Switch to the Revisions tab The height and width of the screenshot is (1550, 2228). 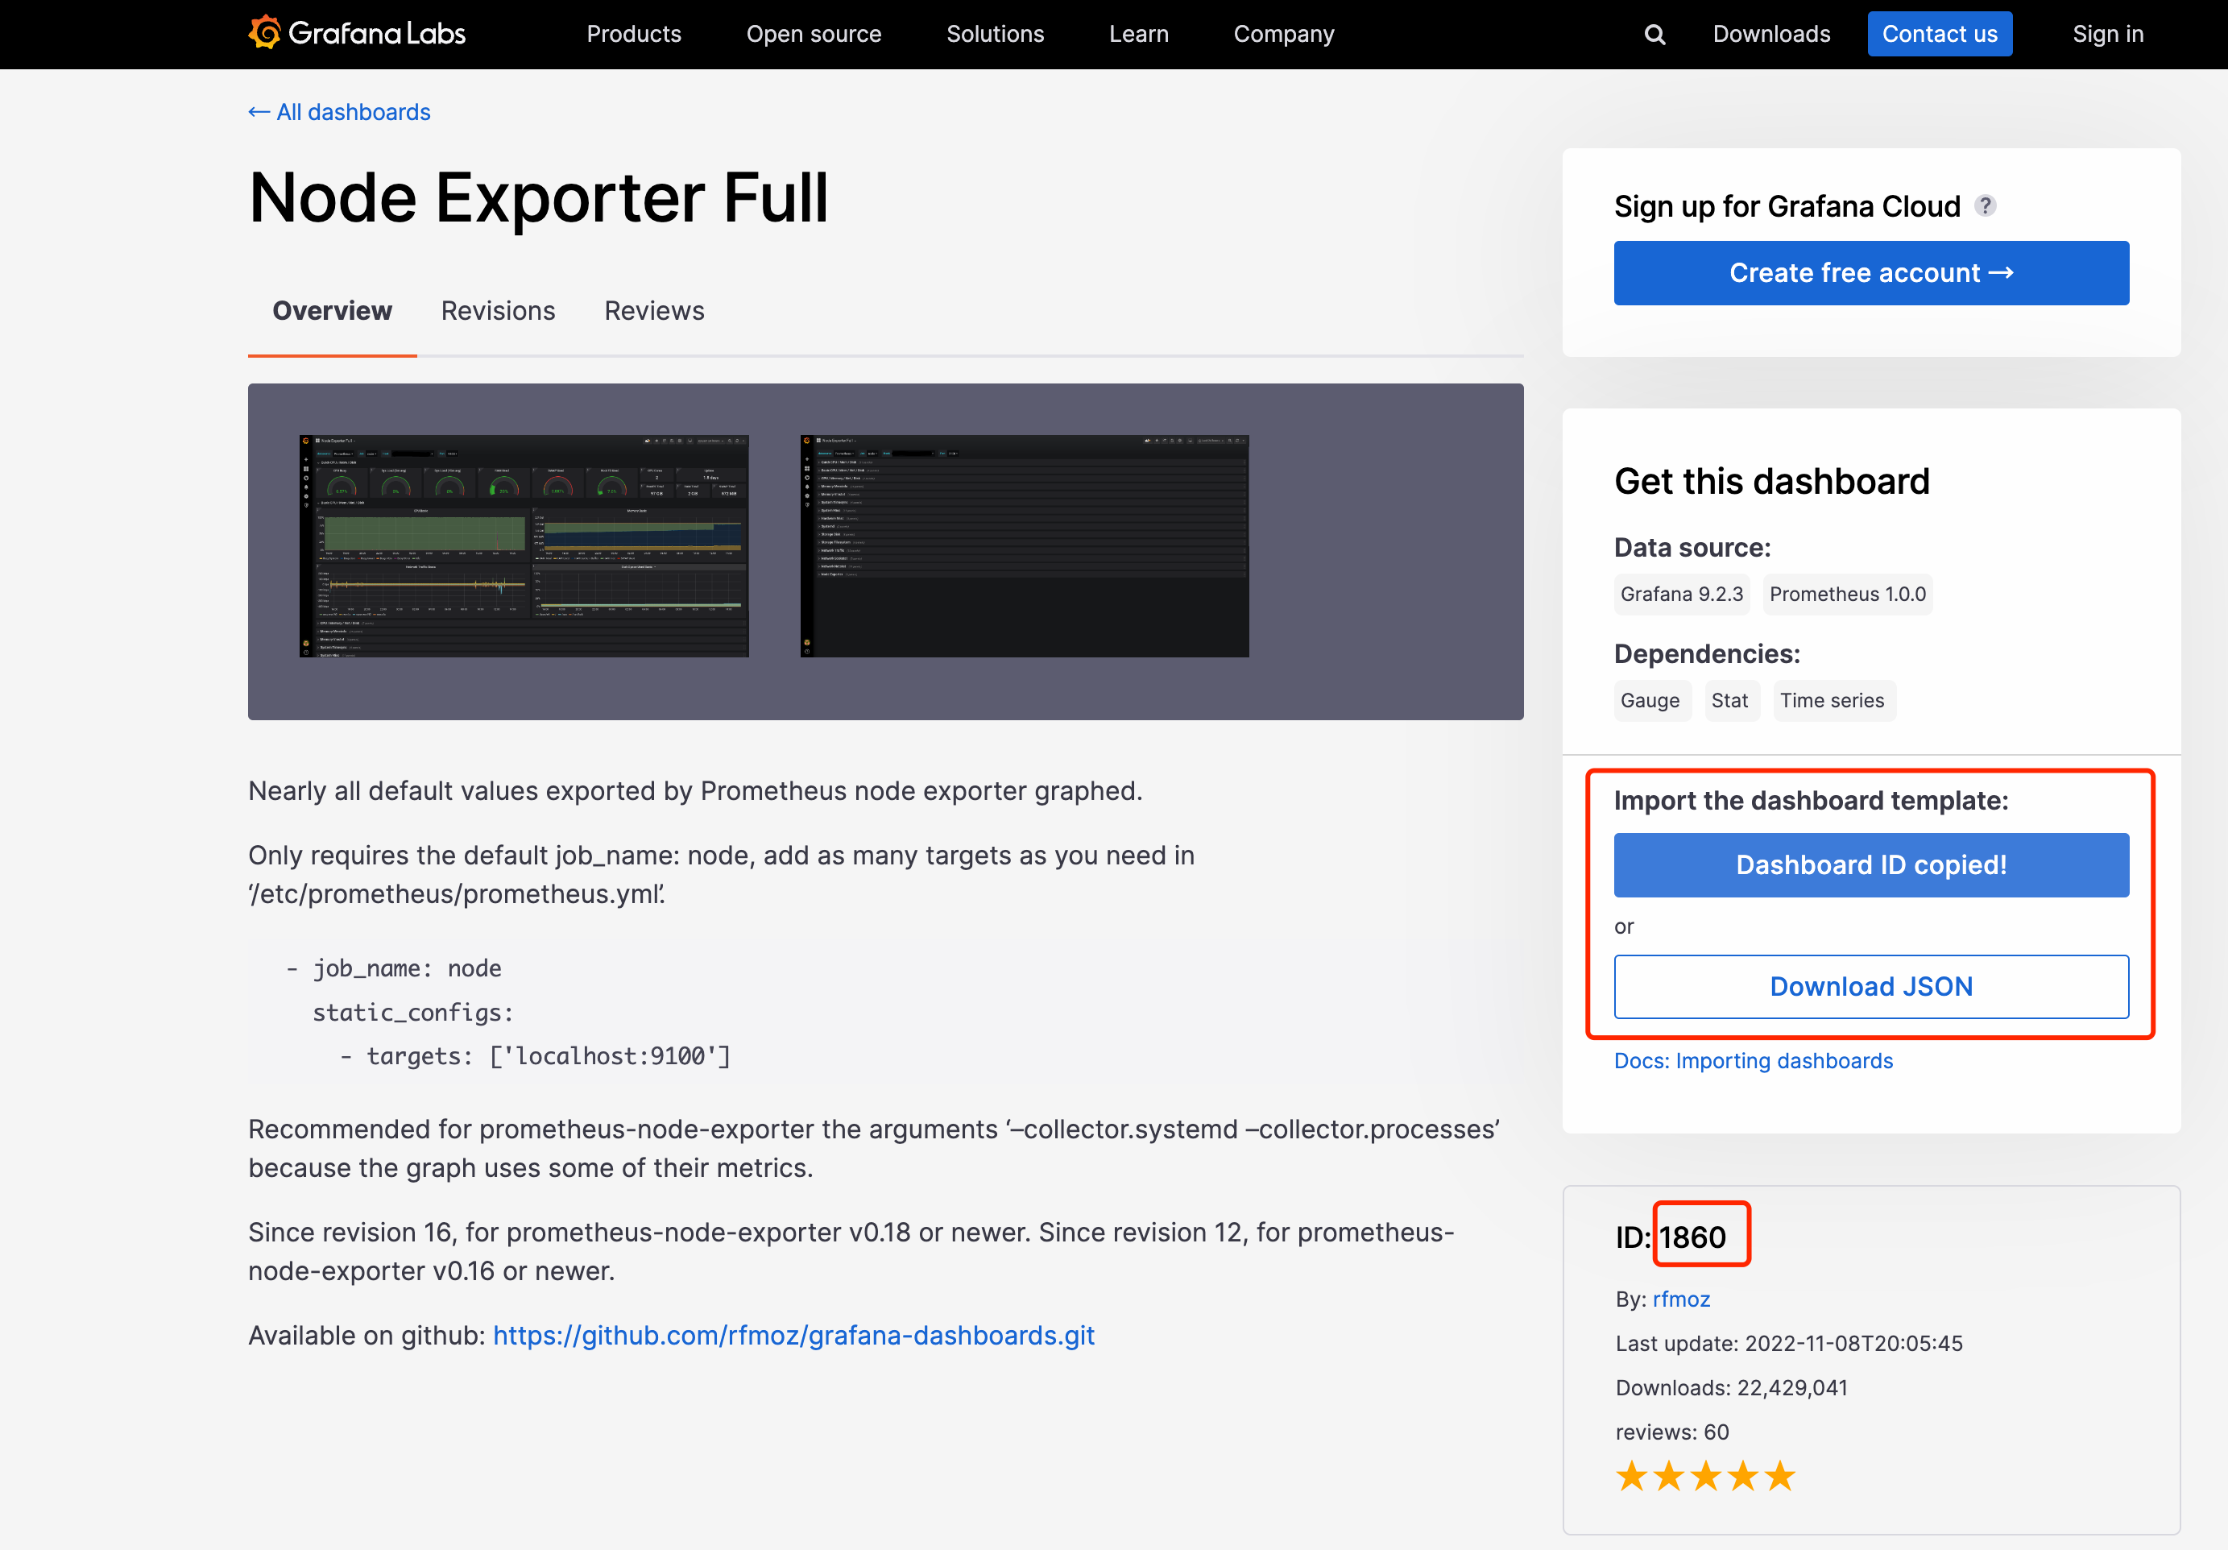(x=498, y=311)
